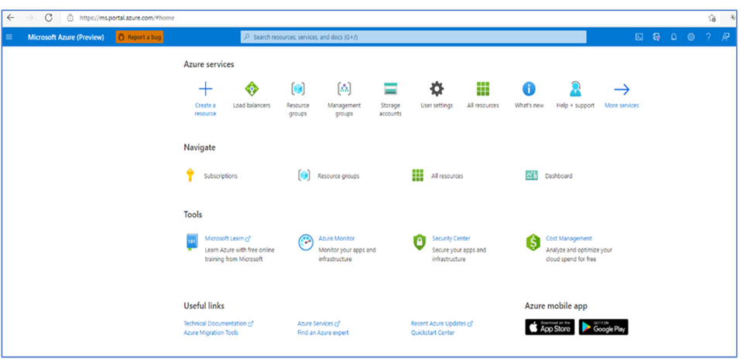
Task: Click the Microsoft Azure (Preview) title
Action: tap(66, 37)
